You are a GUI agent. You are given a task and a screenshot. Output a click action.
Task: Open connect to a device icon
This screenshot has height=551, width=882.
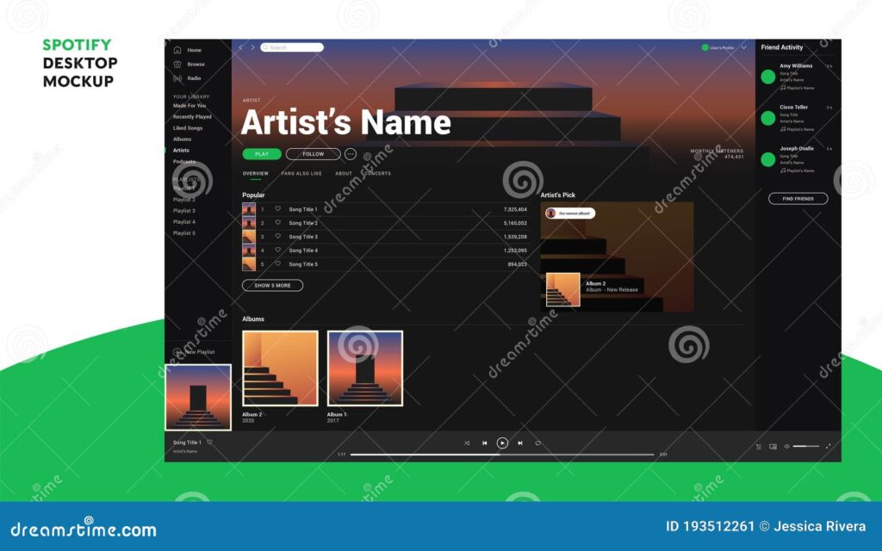click(773, 447)
